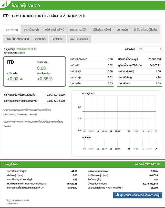Click the market status Closed
This screenshot has width=165, height=208.
21,53
